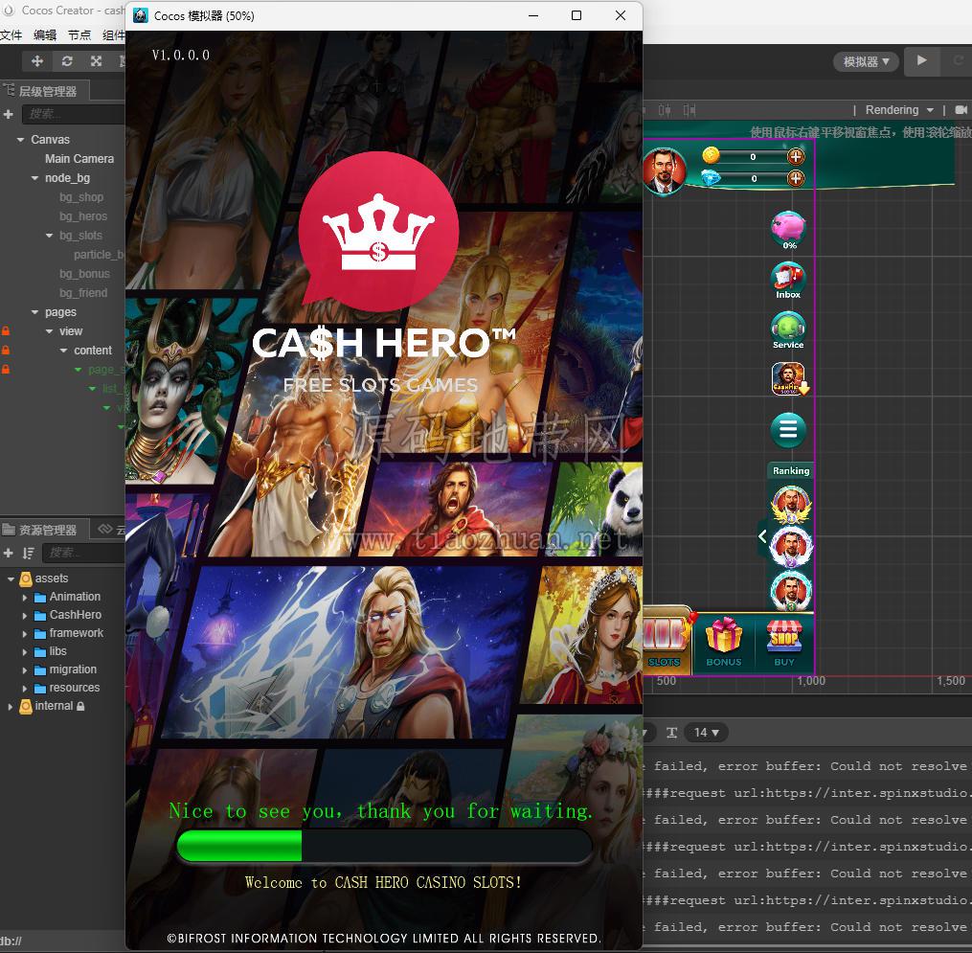Open console font size 14 dropdown
The width and height of the screenshot is (972, 953).
[706, 733]
